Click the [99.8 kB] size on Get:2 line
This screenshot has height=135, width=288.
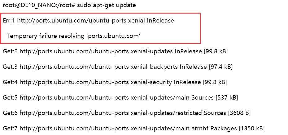coord(216,51)
